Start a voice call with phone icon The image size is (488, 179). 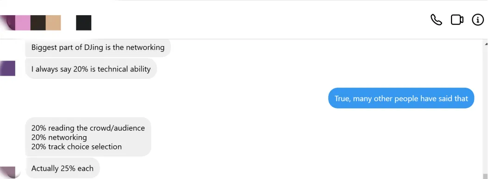point(436,20)
